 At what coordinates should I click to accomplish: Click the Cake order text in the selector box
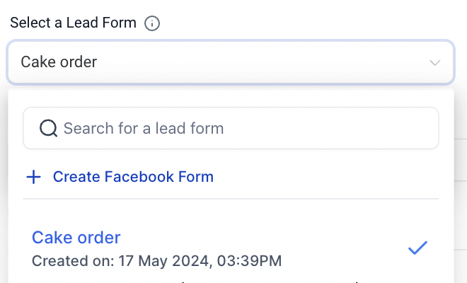coord(59,62)
